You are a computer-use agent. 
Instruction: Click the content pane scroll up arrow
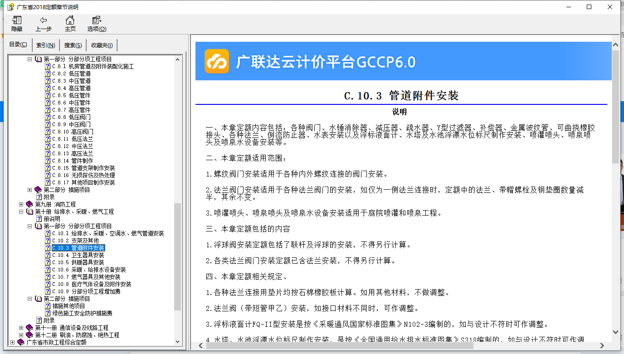click(615, 45)
